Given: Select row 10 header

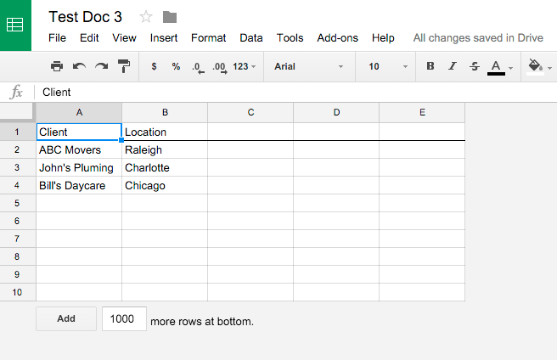Looking at the screenshot, I should click(17, 292).
